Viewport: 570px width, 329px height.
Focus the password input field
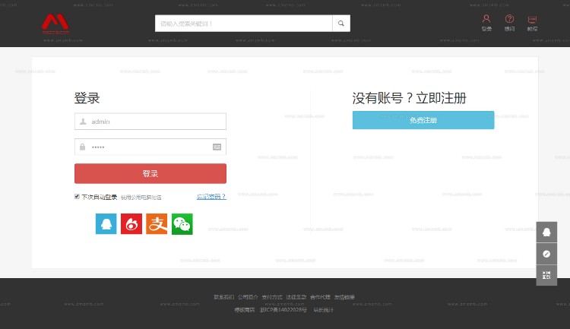pyautogui.click(x=150, y=147)
